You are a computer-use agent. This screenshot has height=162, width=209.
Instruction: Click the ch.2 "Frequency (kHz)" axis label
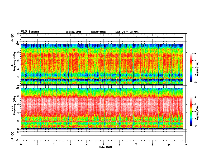[14, 105]
